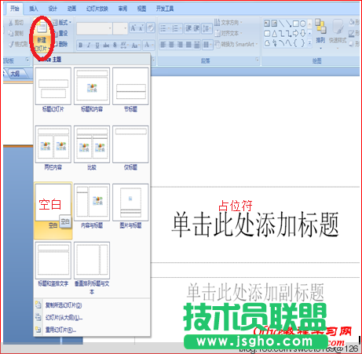Select the rounded rectangle shape
The image size is (362, 354).
tap(267, 33)
